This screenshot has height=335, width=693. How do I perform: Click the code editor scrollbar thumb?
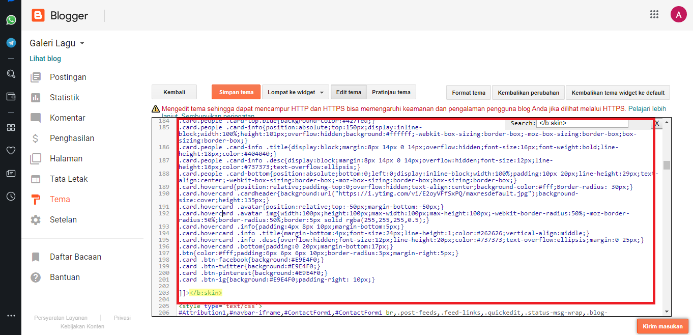(x=667, y=165)
